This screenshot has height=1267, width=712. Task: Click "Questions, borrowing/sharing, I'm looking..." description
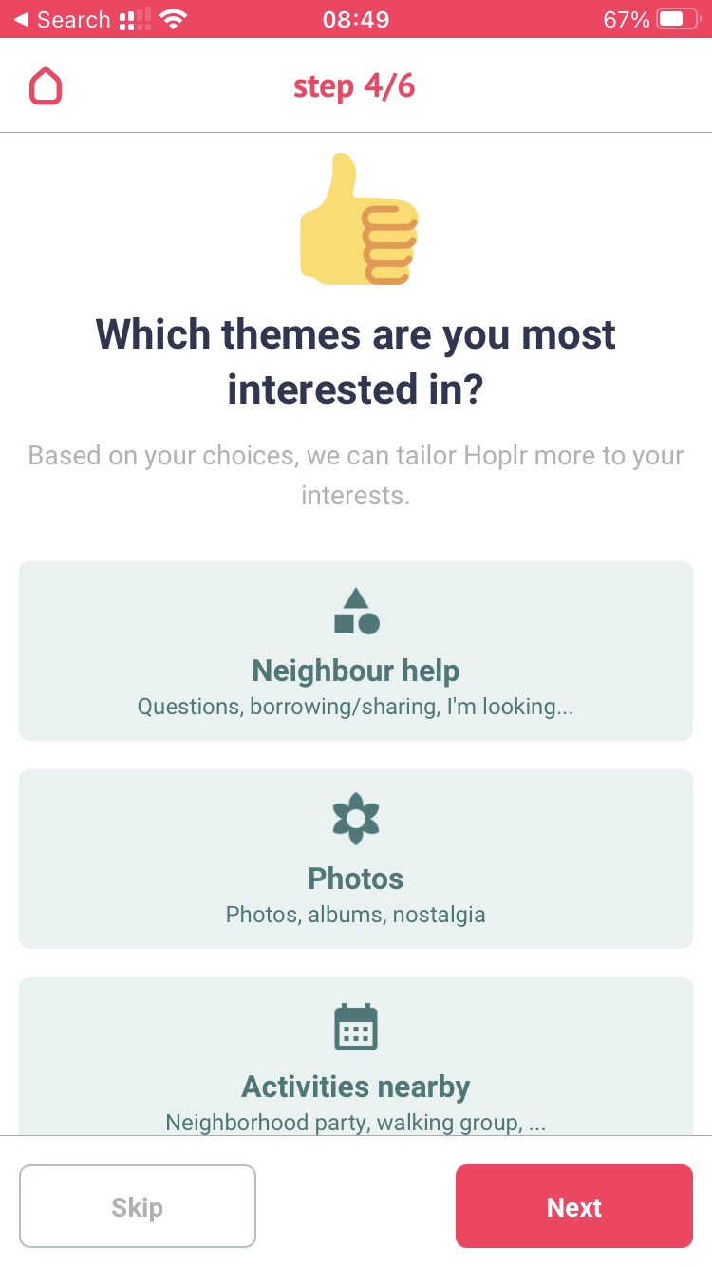tap(356, 707)
